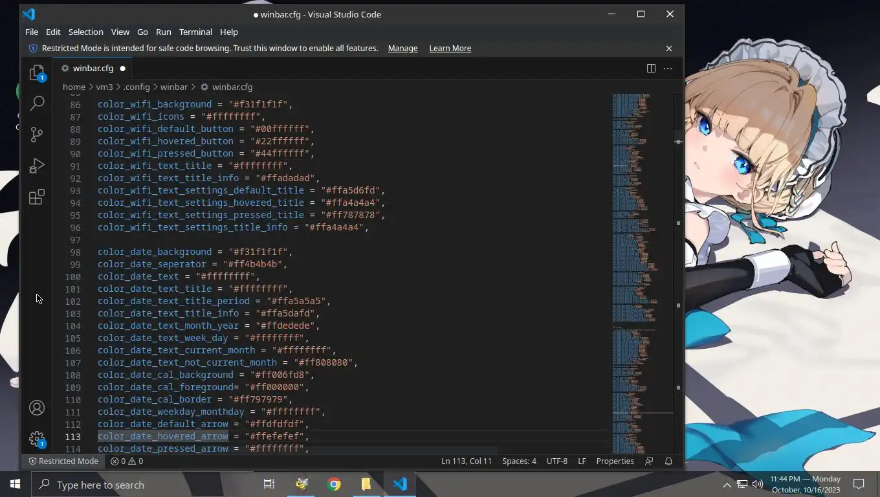880x497 pixels.
Task: Open the network icon in system tray
Action: [x=742, y=484]
